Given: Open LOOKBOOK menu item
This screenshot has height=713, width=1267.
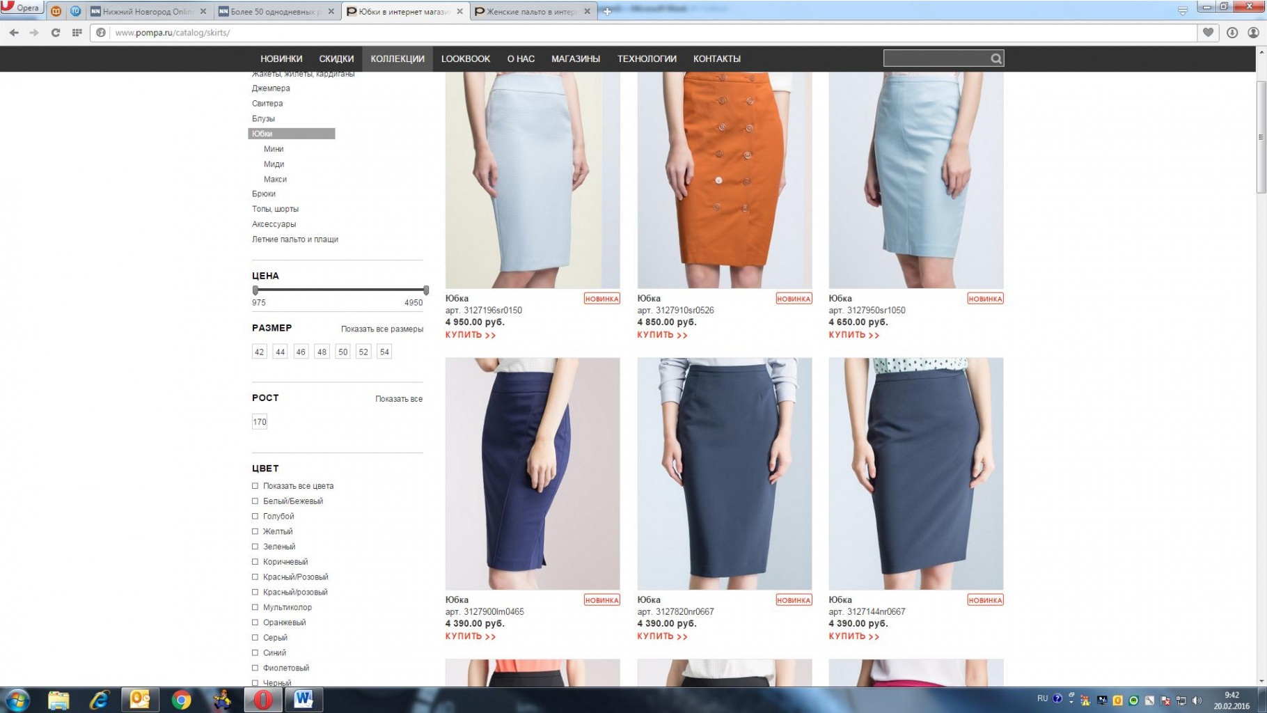Looking at the screenshot, I should point(466,59).
